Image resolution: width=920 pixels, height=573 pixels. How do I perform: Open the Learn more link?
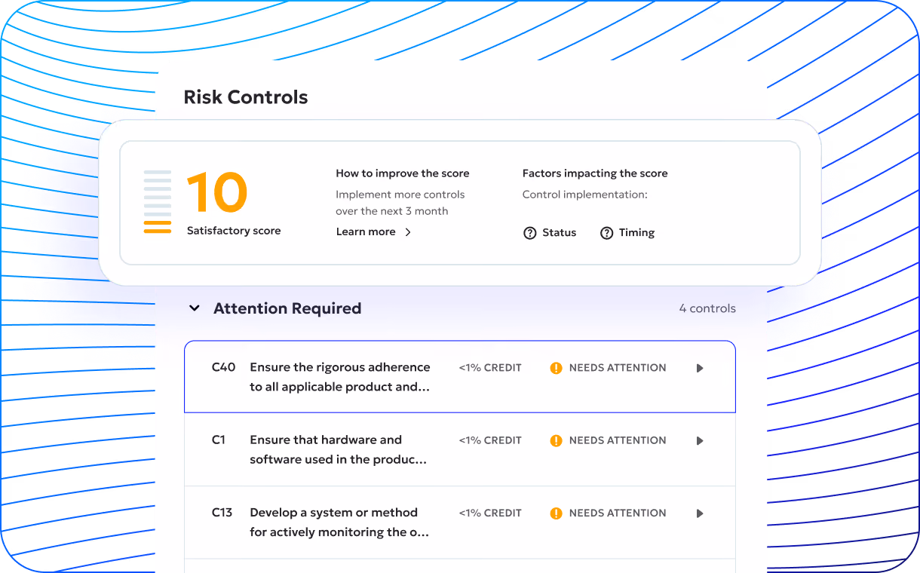[366, 232]
